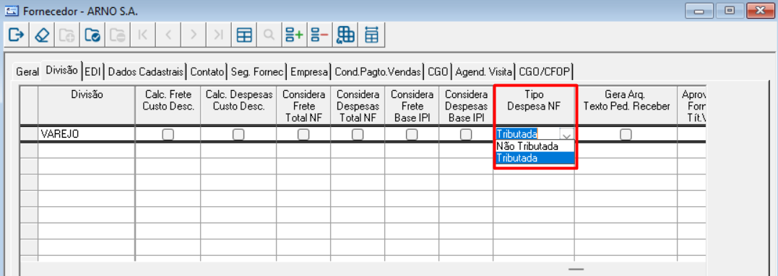Click Gera Arq. Texto Ped. Receber column header
This screenshot has height=276, width=778.
(x=626, y=105)
